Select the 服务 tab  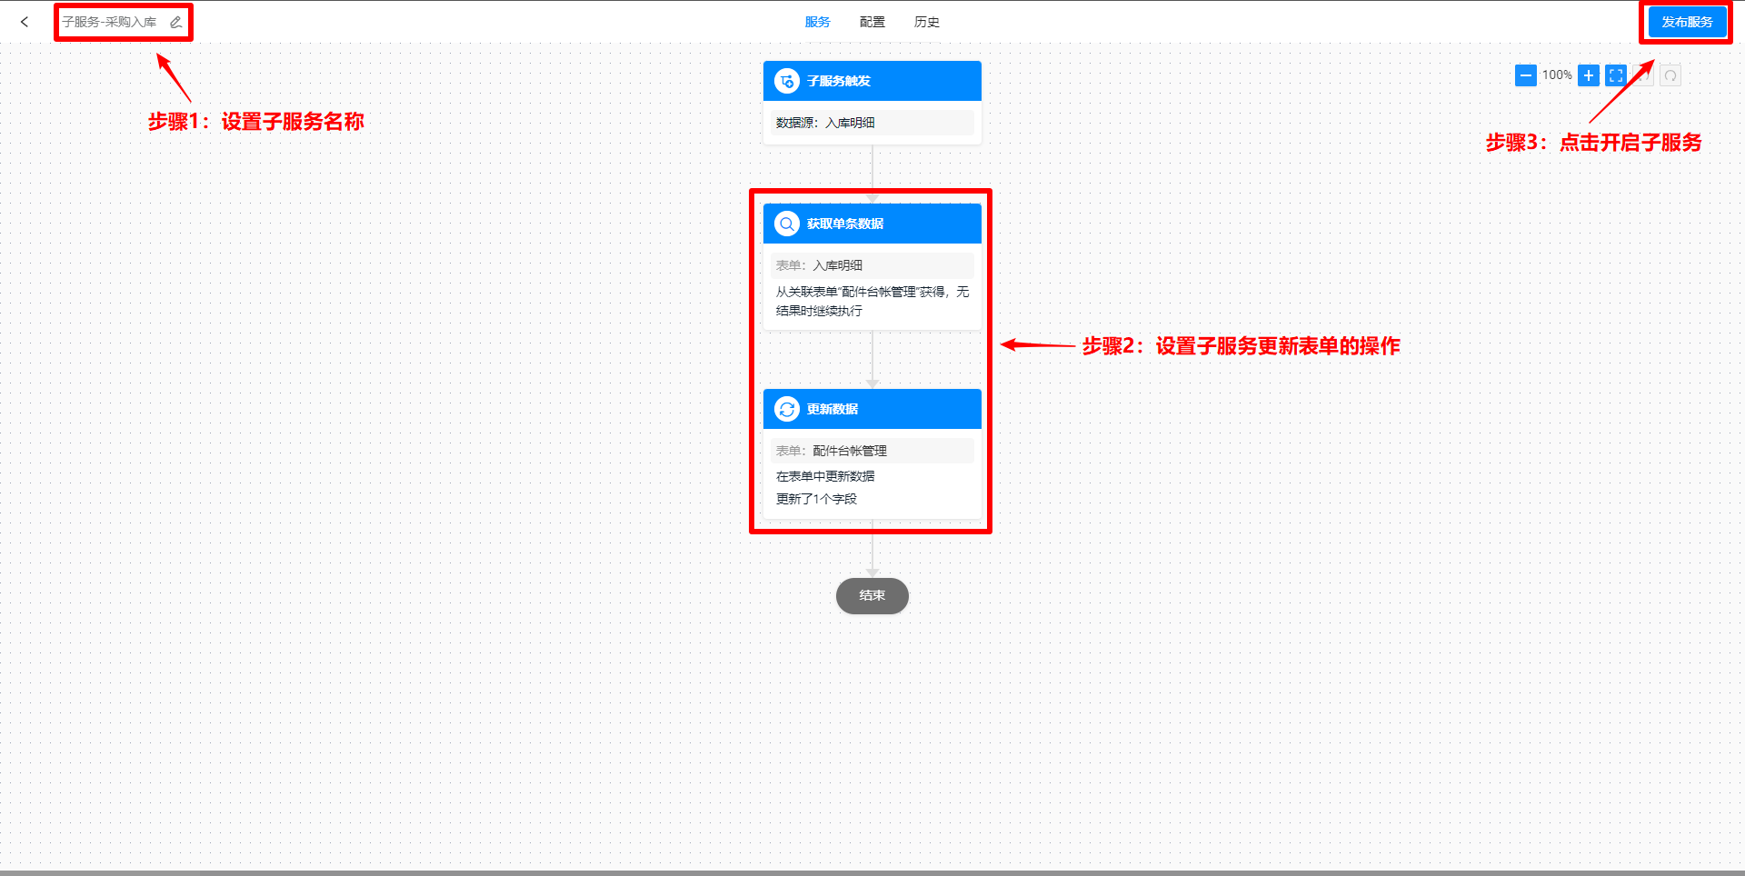[x=817, y=22]
